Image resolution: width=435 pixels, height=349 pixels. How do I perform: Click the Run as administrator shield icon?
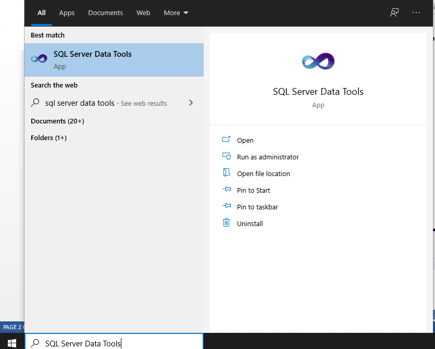[227, 157]
